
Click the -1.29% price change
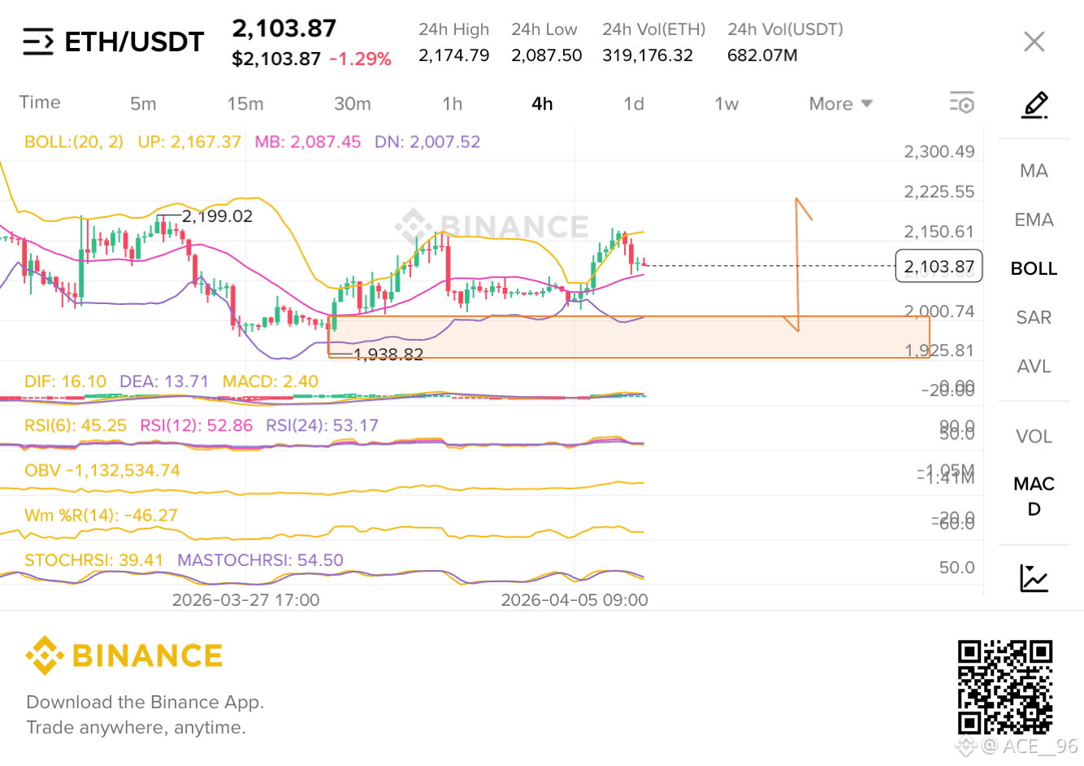point(360,59)
